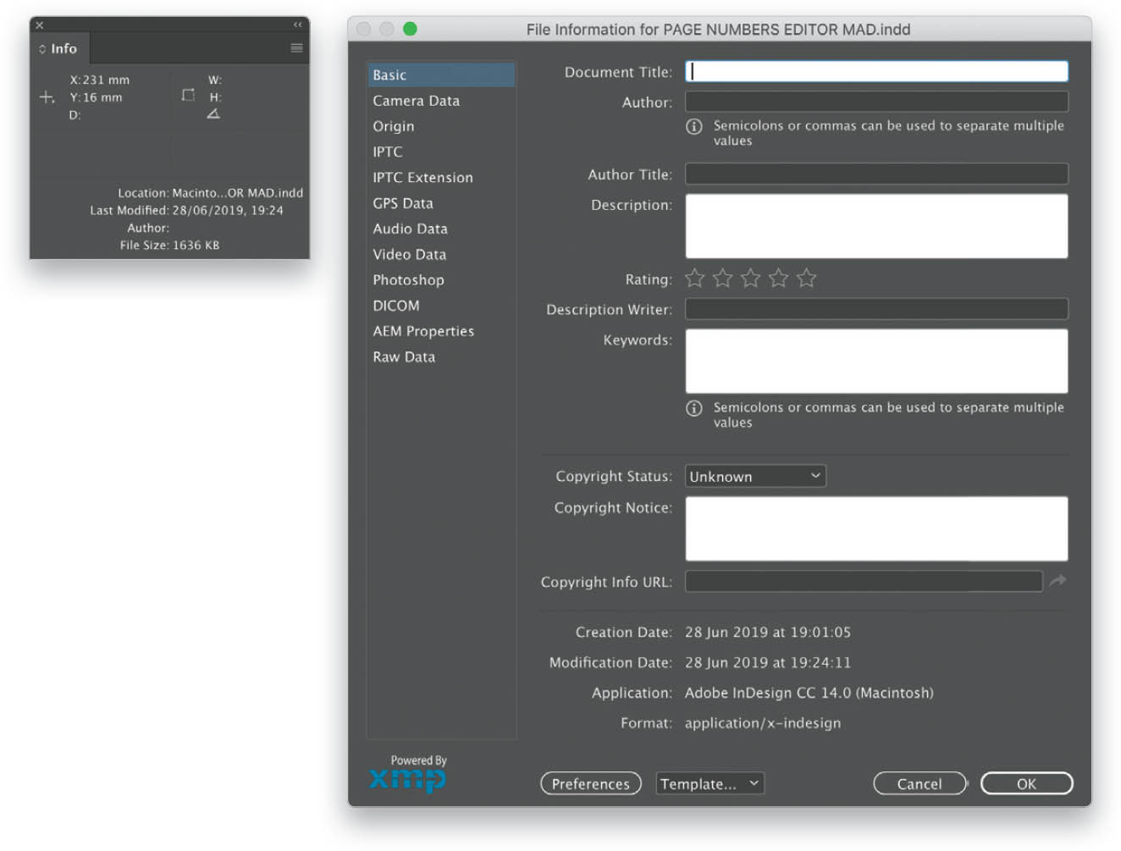Go to Copyright Info URL arrow
The height and width of the screenshot is (851, 1121).
point(1057,581)
